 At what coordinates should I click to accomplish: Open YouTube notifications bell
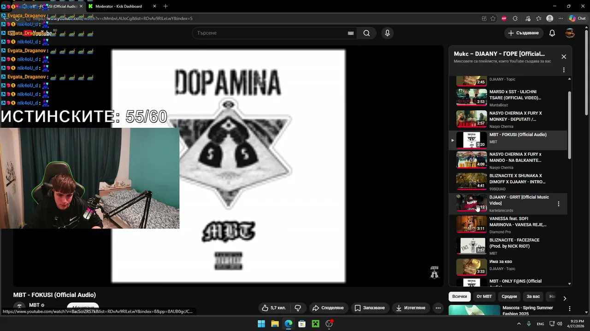[x=552, y=33]
